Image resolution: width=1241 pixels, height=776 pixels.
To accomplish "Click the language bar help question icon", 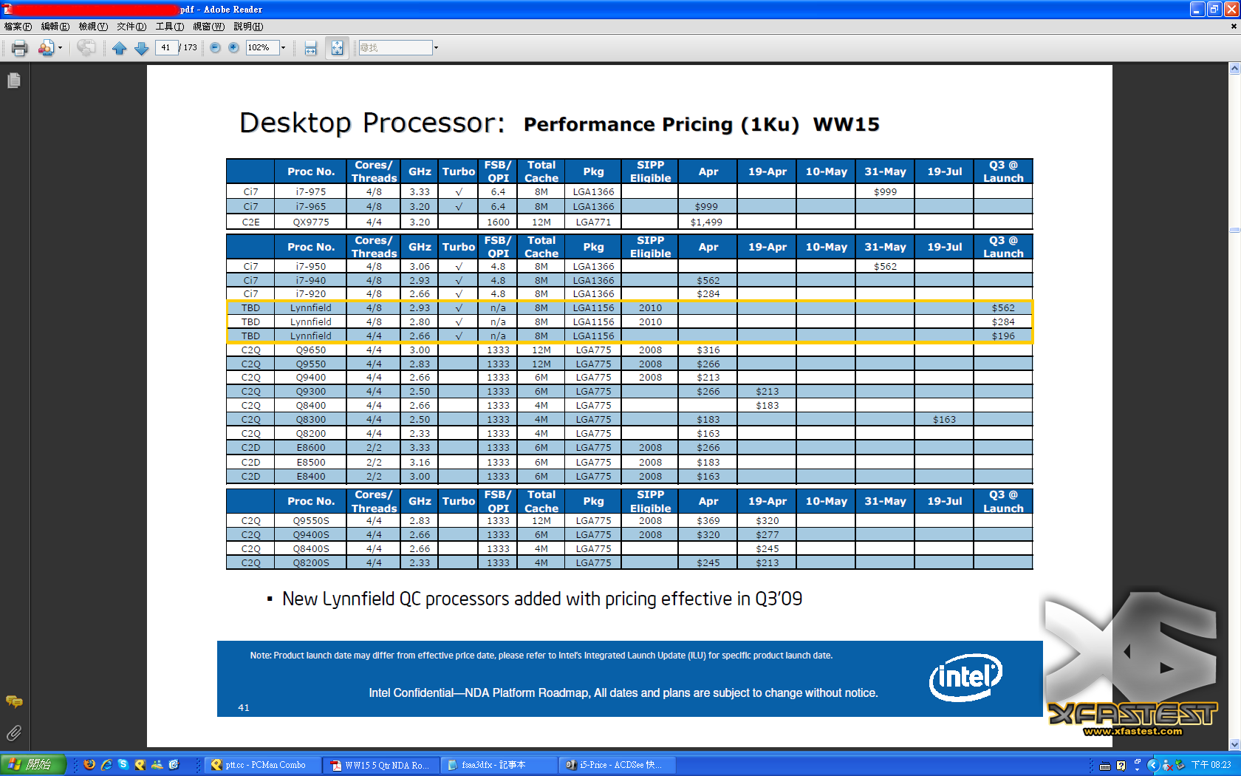I will (1121, 766).
